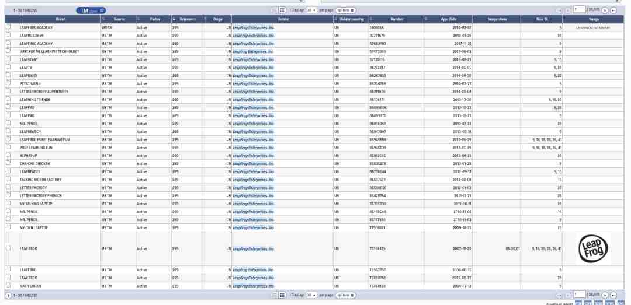Open holder link in LEAPBUILDERS row
The image size is (631, 305).
pos(253,36)
